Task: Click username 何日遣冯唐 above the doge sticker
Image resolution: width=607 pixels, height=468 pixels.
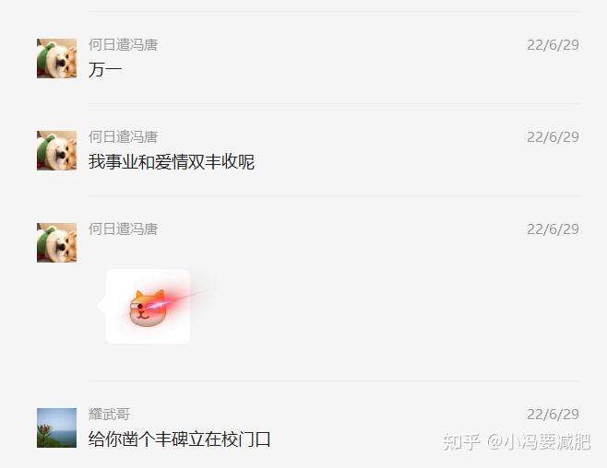Action: (123, 229)
